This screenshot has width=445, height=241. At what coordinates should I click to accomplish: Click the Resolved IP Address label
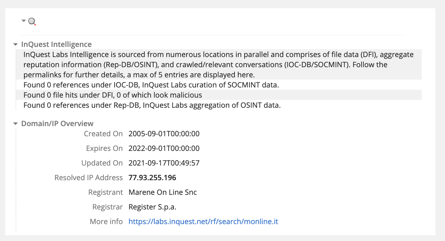(x=88, y=178)
